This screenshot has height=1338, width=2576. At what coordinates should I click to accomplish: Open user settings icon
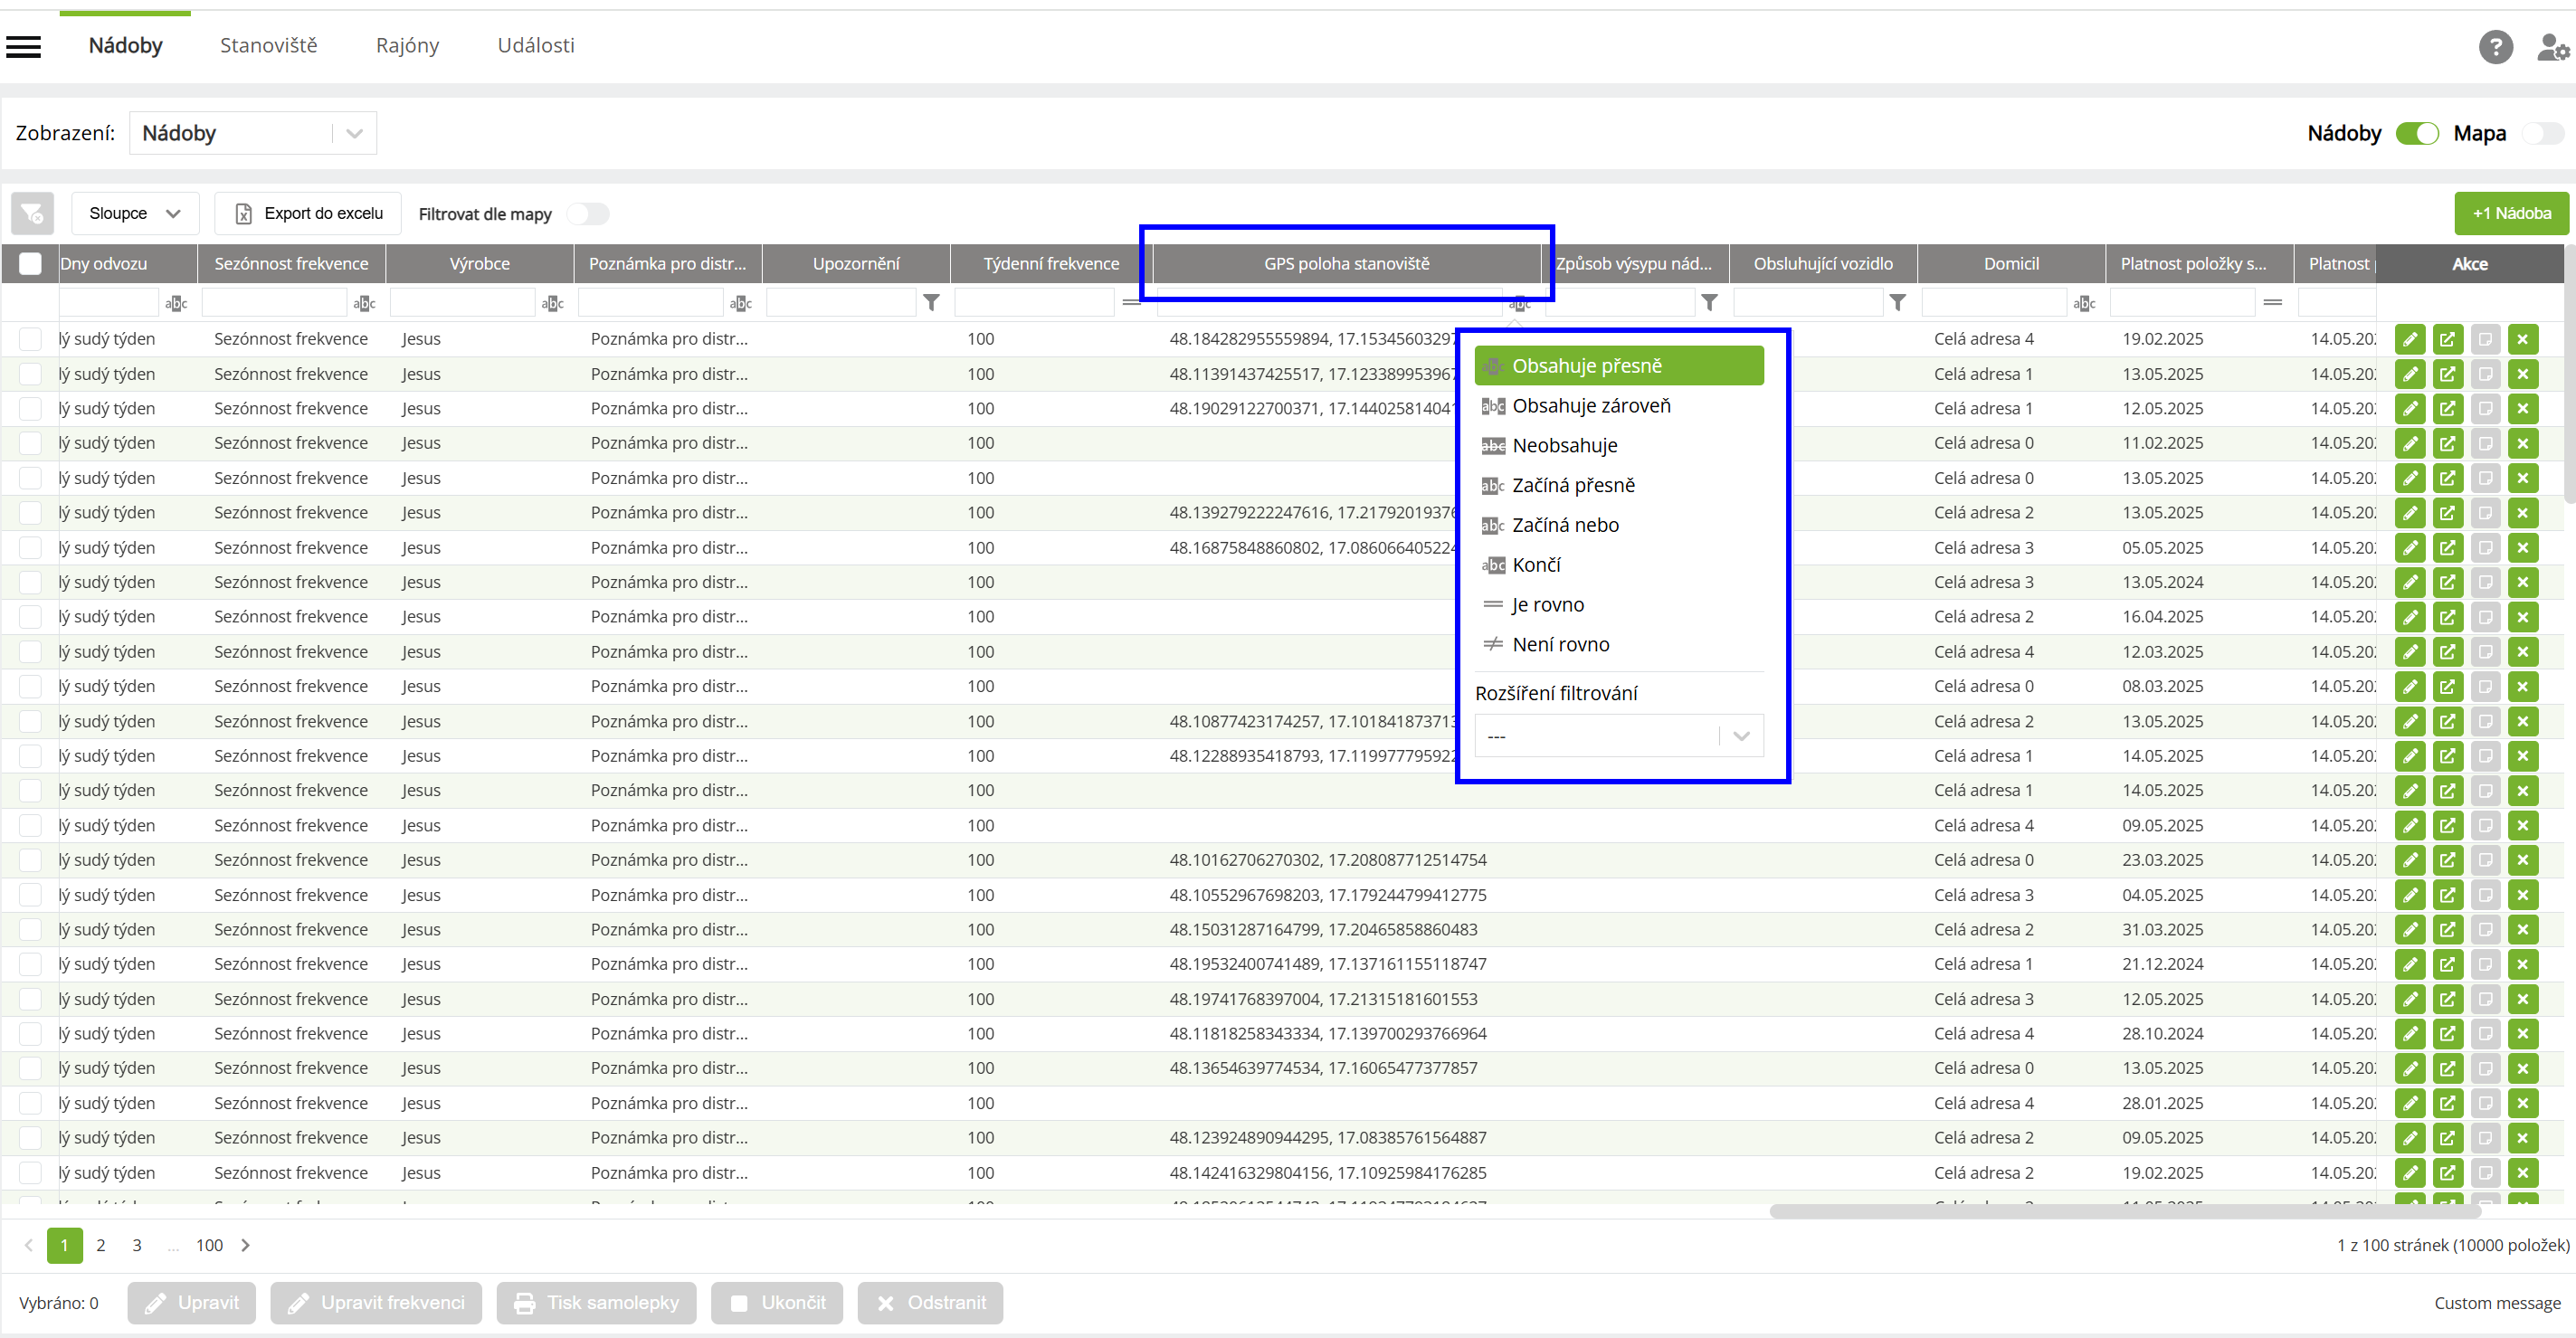click(2553, 46)
